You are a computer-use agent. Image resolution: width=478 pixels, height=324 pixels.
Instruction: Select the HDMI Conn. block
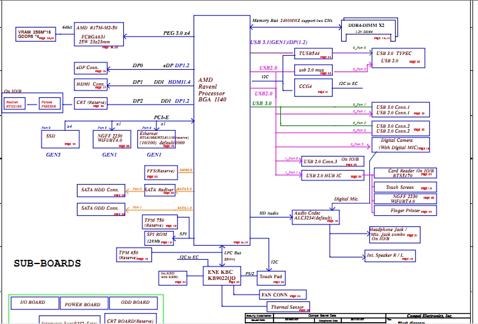point(90,84)
